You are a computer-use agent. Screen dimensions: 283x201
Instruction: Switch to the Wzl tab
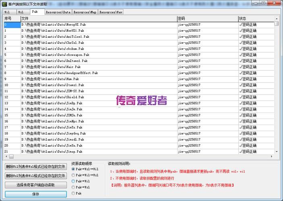point(23,12)
